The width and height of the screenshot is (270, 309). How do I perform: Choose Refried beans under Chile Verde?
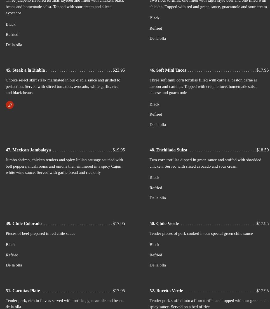click(x=156, y=255)
